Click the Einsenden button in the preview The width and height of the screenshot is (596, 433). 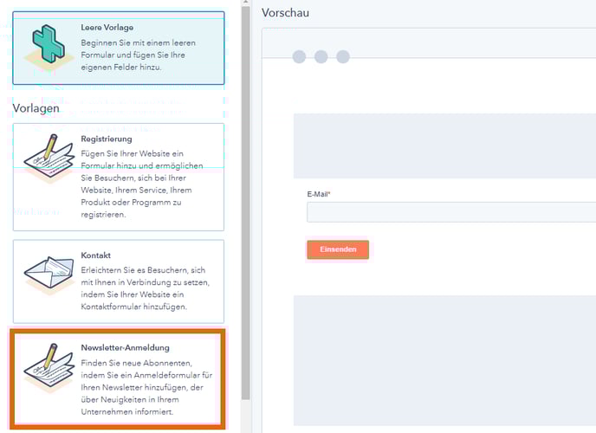click(338, 249)
